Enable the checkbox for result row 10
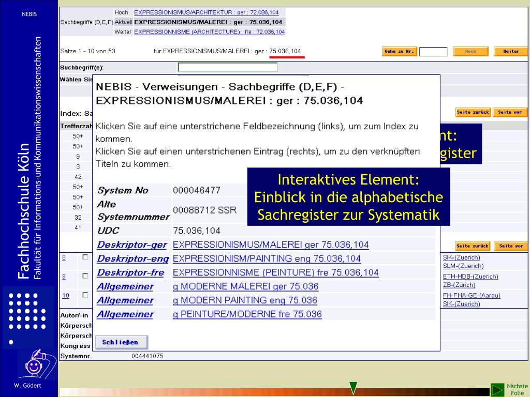Screen dimensions: 530x397 85,295
